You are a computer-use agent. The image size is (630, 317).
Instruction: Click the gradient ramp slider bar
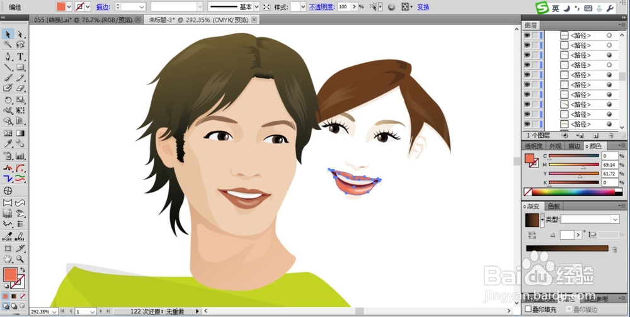click(x=568, y=248)
